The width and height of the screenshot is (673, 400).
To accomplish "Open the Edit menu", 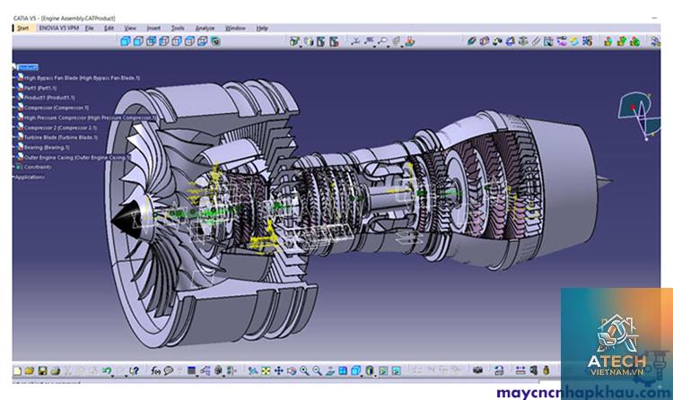I will coord(109,29).
